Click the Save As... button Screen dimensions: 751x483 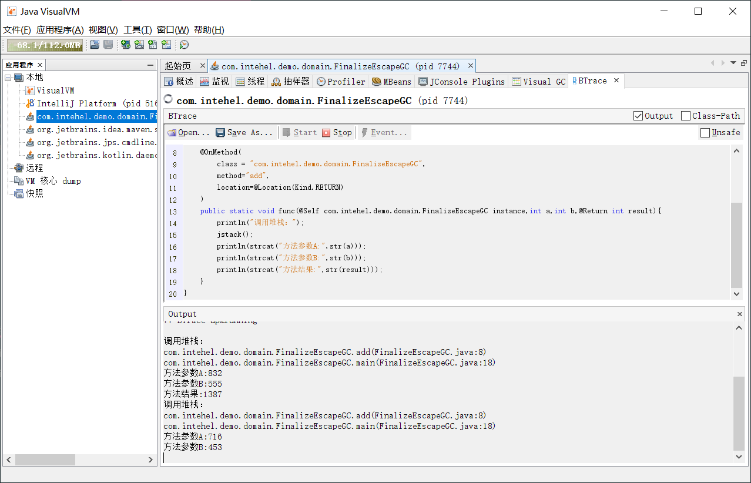244,133
